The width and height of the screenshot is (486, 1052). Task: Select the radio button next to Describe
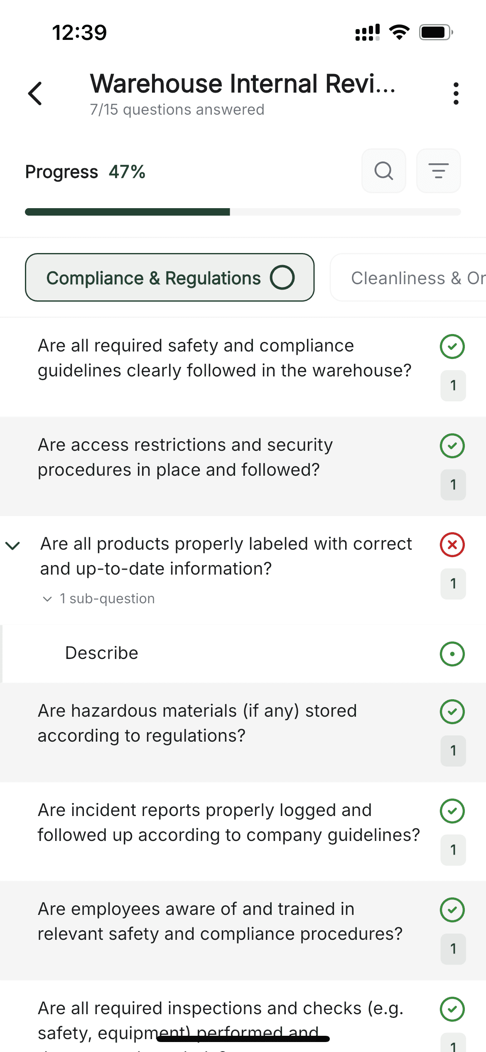pos(452,654)
